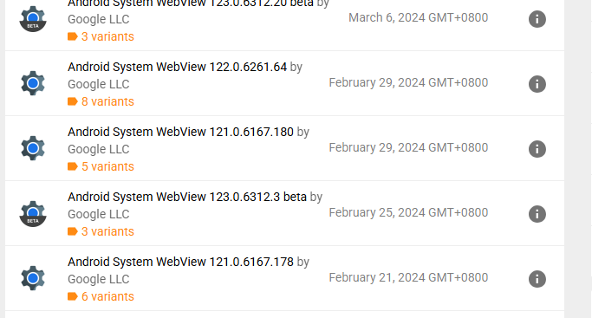Open info for WebView 122.0.6261.64
This screenshot has height=318, width=592.
tap(537, 84)
